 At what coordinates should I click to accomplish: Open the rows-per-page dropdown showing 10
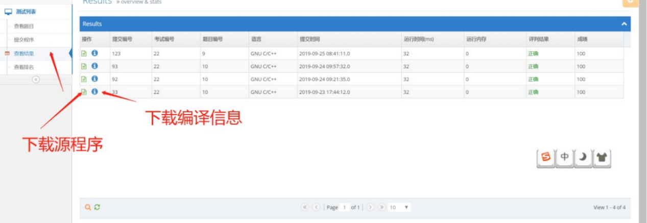(x=399, y=207)
